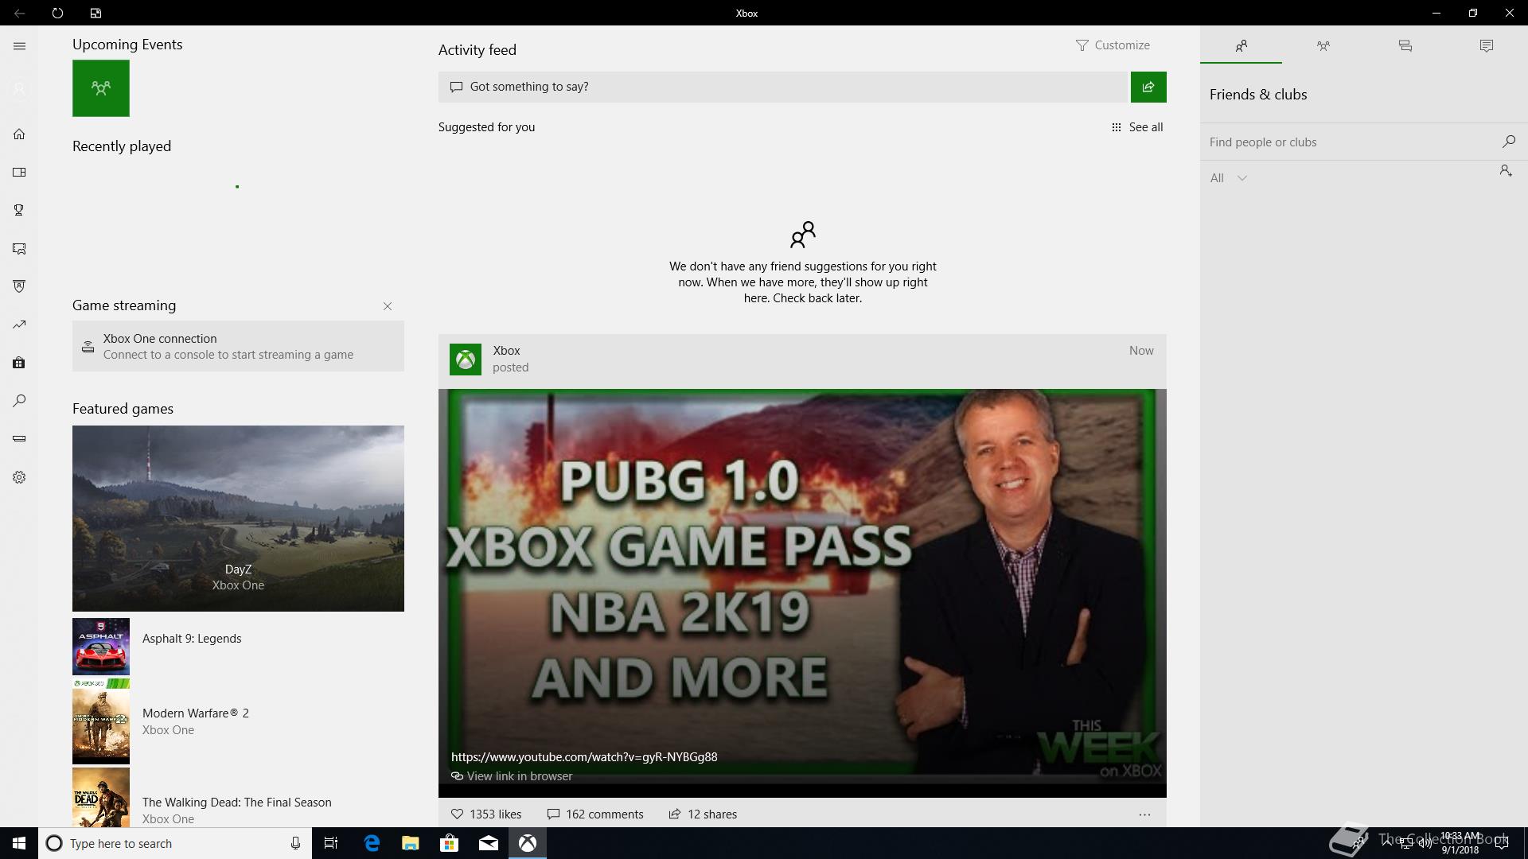The image size is (1528, 859).
Task: Launch Microsoft Edge from taskbar
Action: (371, 843)
